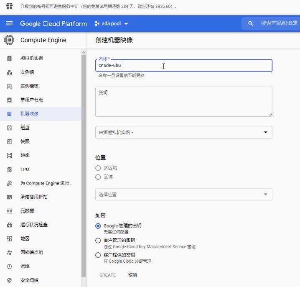Click the sidebar vertical scrollbar

pos(84,166)
